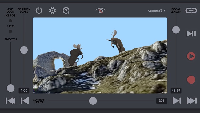Click the Focal Length slider knob
Image resolution: width=200 pixels, height=113 pixels.
pyautogui.click(x=176, y=30)
